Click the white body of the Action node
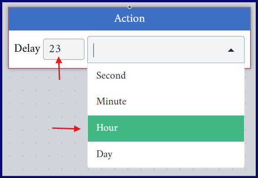The width and height of the screenshot is (258, 178). [x=48, y=64]
